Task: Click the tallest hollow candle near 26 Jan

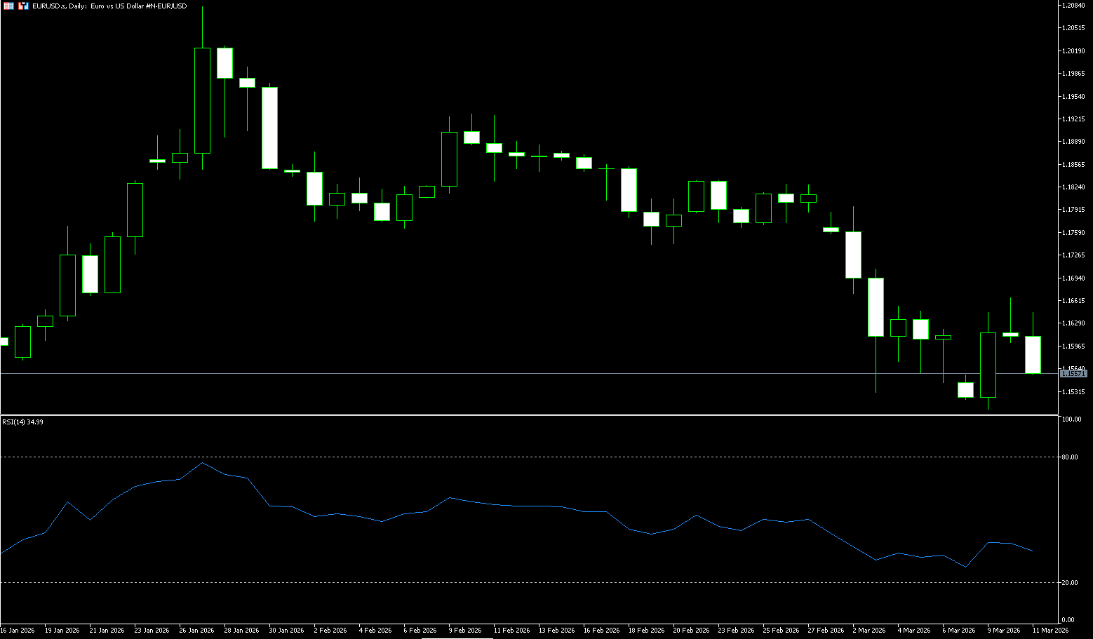Action: point(202,100)
